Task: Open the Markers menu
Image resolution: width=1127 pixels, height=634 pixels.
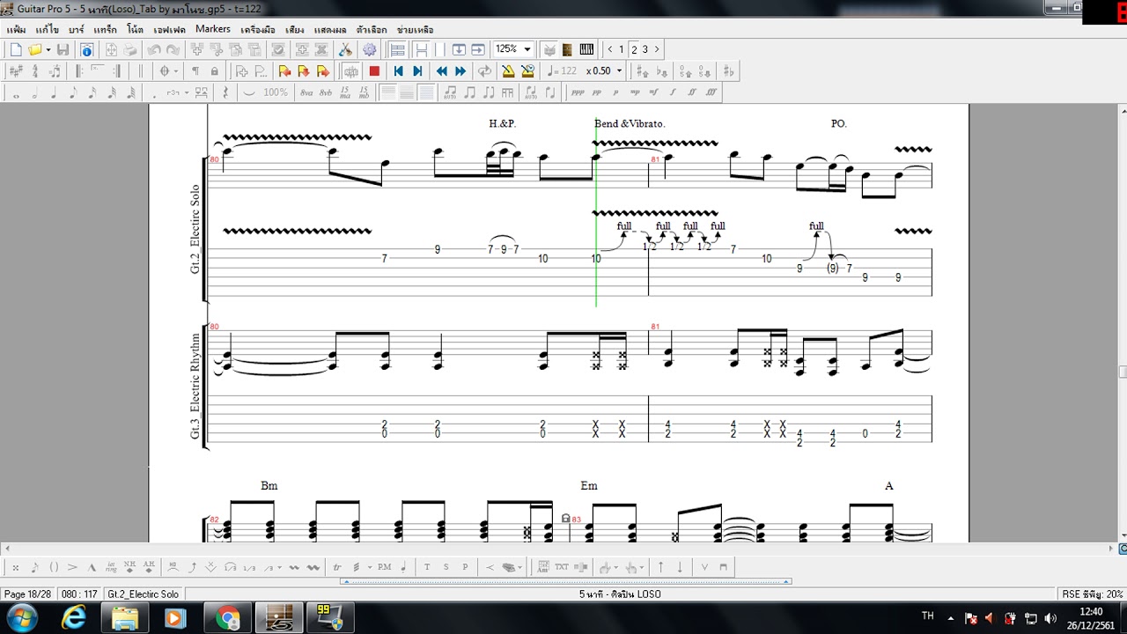Action: tap(213, 29)
